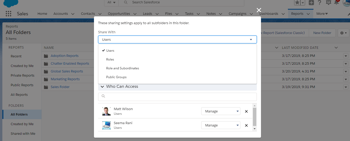This screenshot has width=350, height=141.
Task: Change Matt Wilson's Manage access dropdown
Action: [x=221, y=111]
